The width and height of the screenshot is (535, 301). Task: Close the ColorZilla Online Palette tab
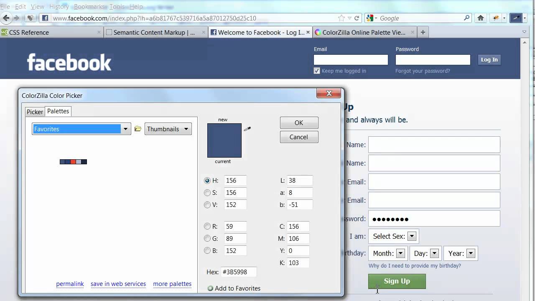tap(413, 32)
